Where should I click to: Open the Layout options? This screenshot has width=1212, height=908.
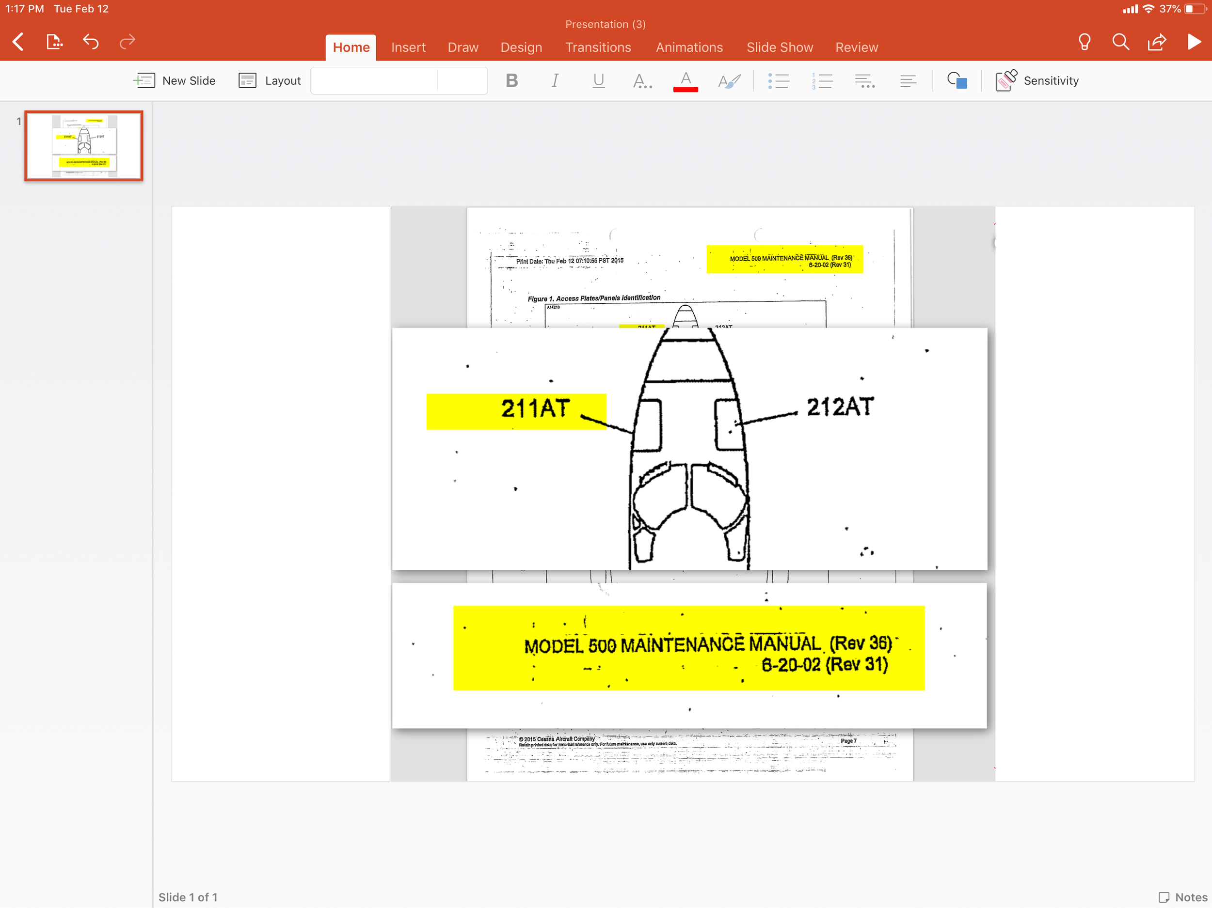270,80
